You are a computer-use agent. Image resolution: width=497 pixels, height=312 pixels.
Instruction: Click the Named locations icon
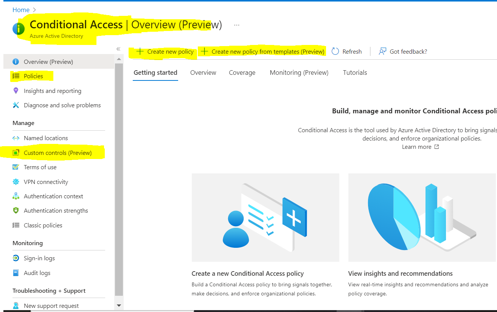[x=16, y=138]
